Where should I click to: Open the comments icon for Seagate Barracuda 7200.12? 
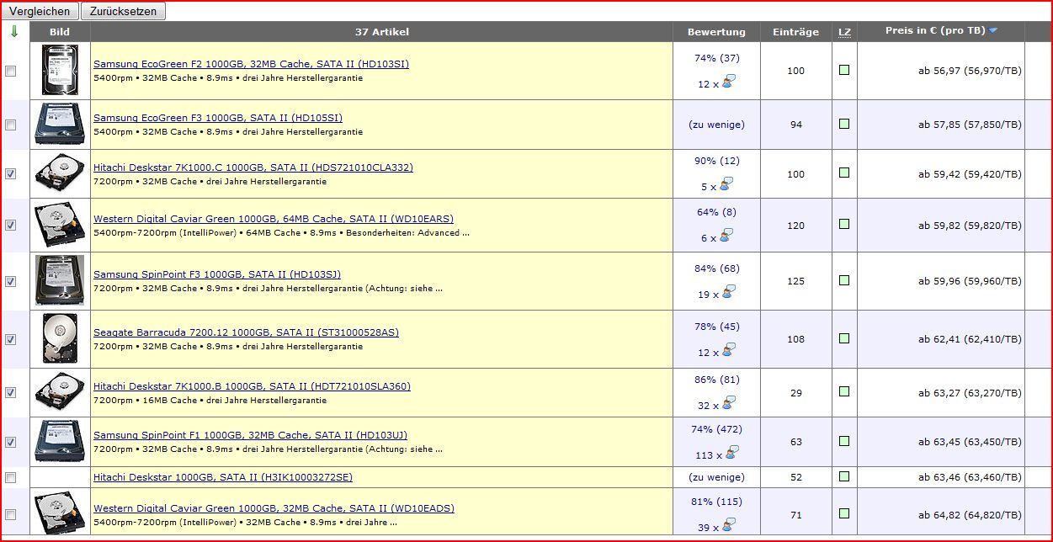click(729, 350)
